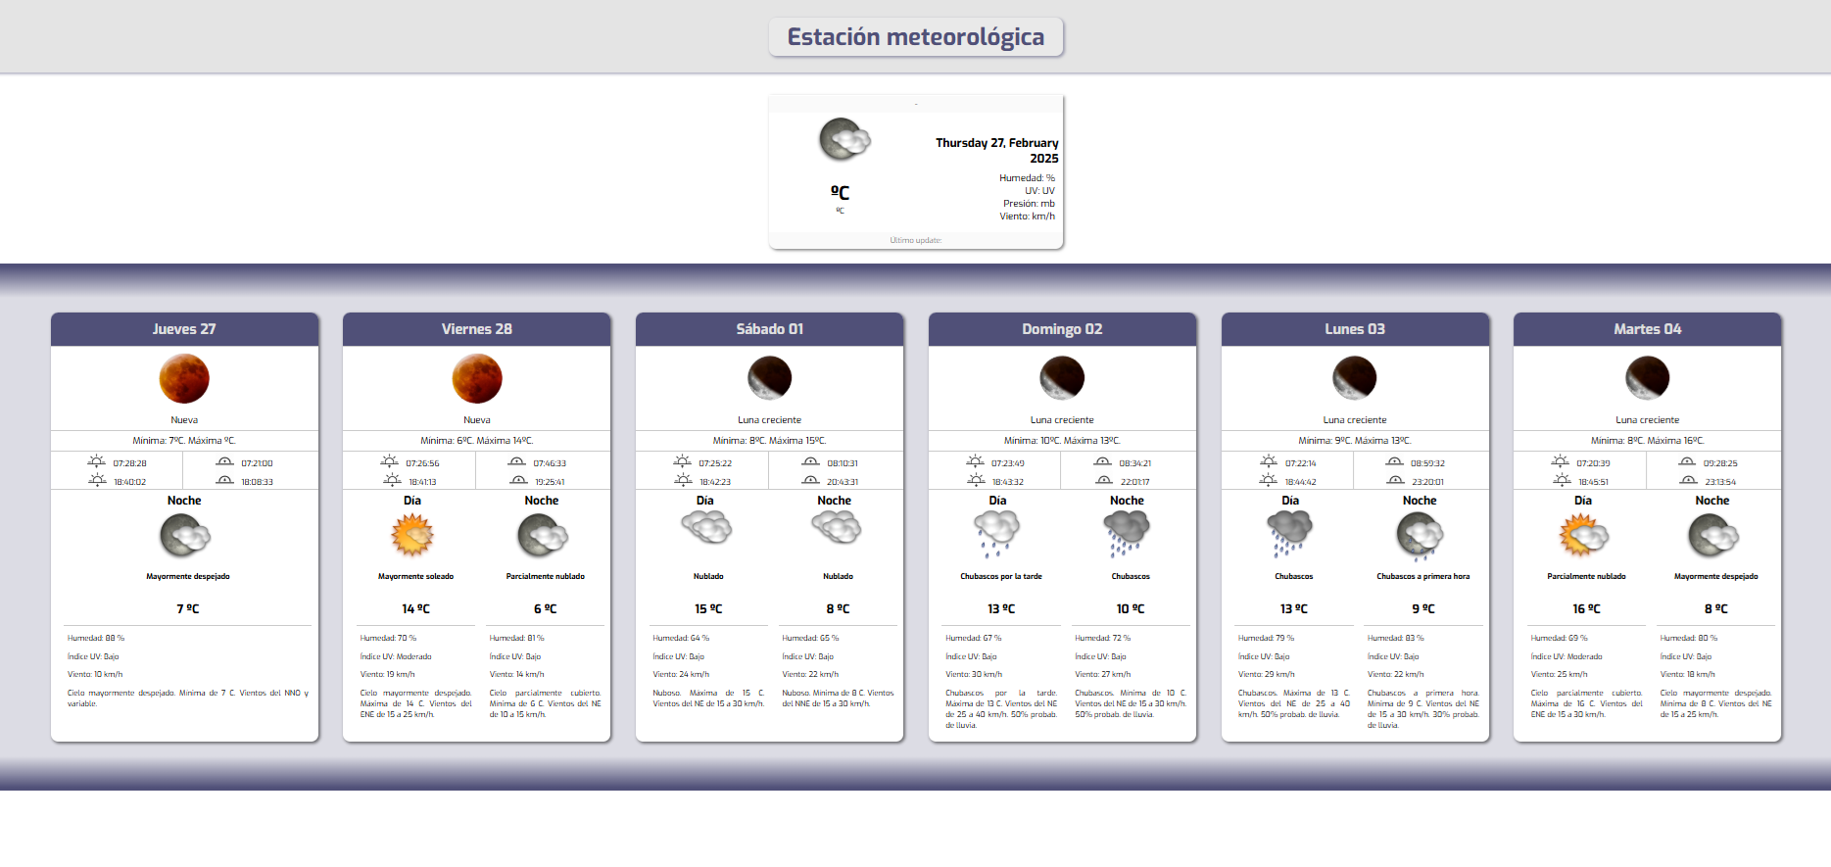Open the Jueves 27 card header
1831x867 pixels.
tap(184, 329)
